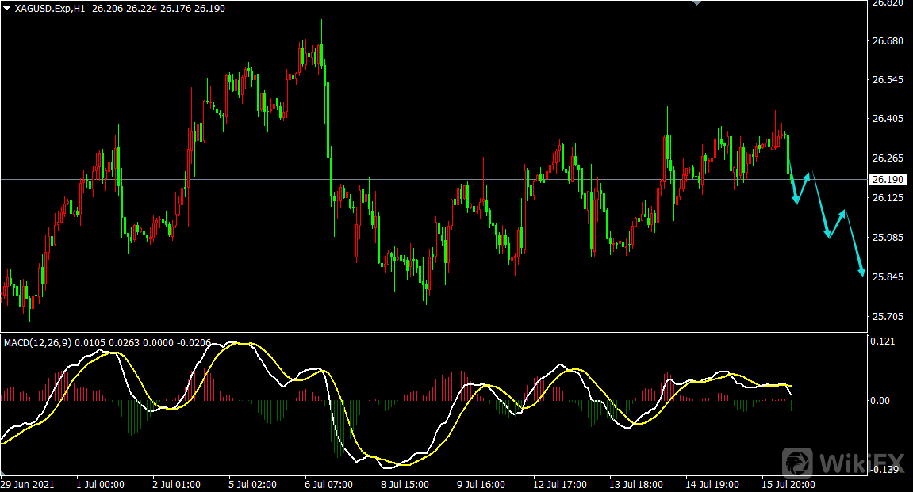Click the 25.845 price scale label
Viewport: 913px width, 492px height.
888,277
